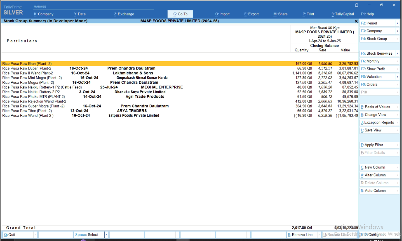402x241 pixels.
Task: Select the Rice Pusa Raw Tibar (Plant -2) row
Action: (180, 111)
